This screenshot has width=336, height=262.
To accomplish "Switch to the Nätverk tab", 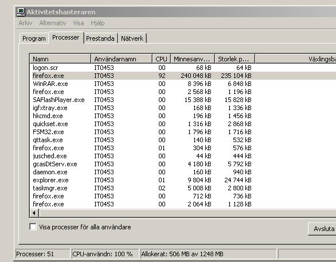I will pyautogui.click(x=132, y=38).
